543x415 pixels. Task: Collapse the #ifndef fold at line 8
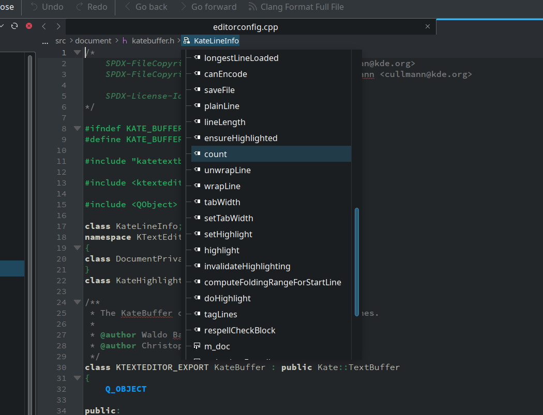77,128
